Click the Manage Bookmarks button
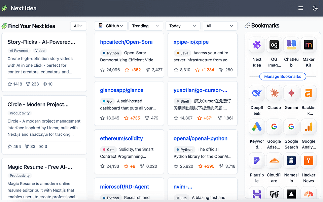 (x=283, y=76)
